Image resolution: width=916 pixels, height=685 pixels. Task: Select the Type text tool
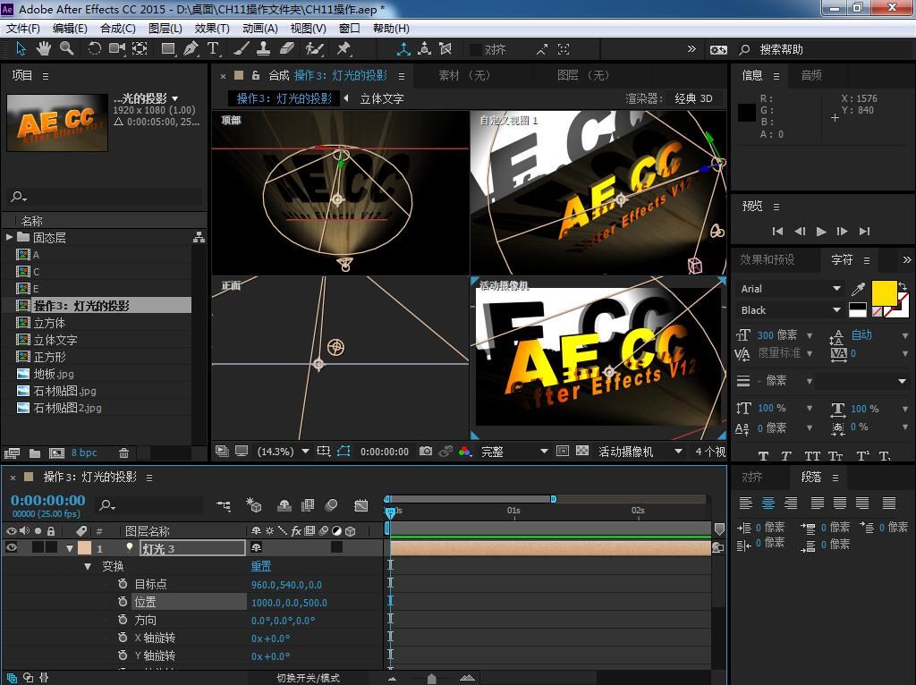(x=213, y=49)
